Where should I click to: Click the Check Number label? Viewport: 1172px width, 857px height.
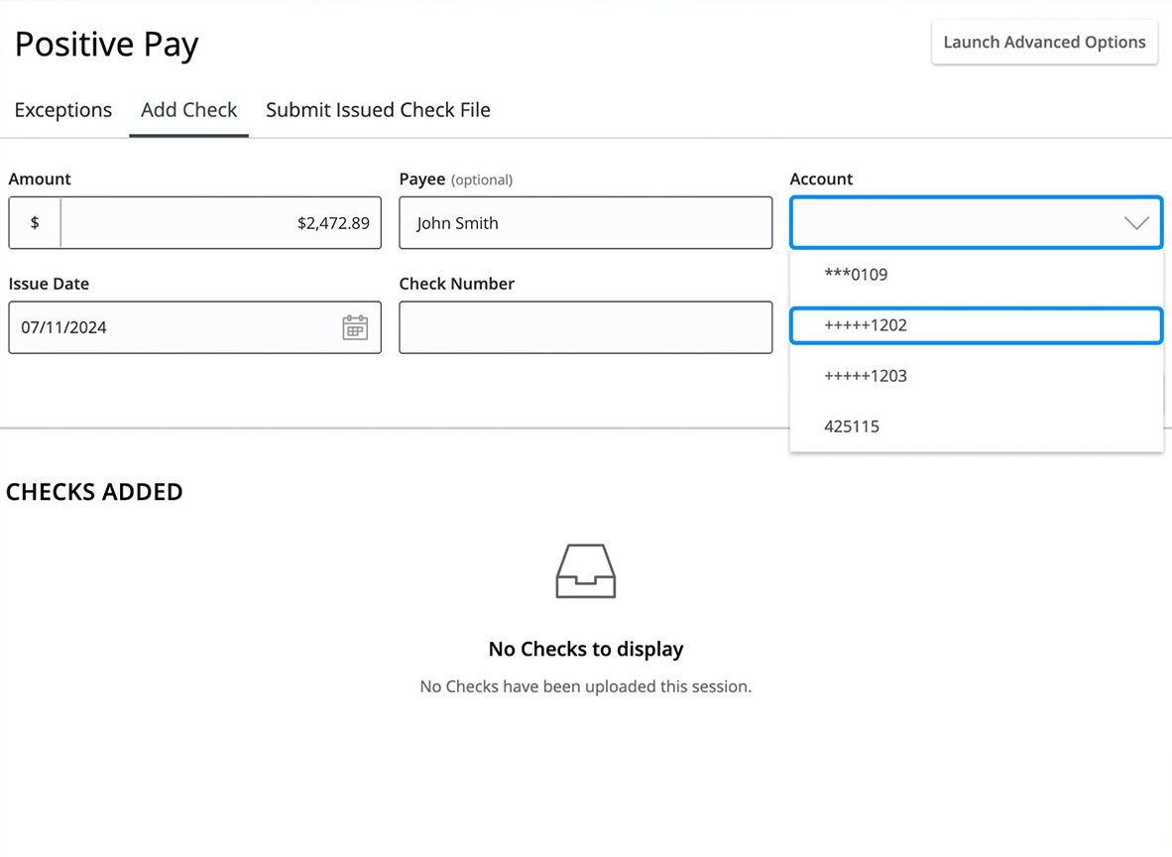tap(457, 284)
